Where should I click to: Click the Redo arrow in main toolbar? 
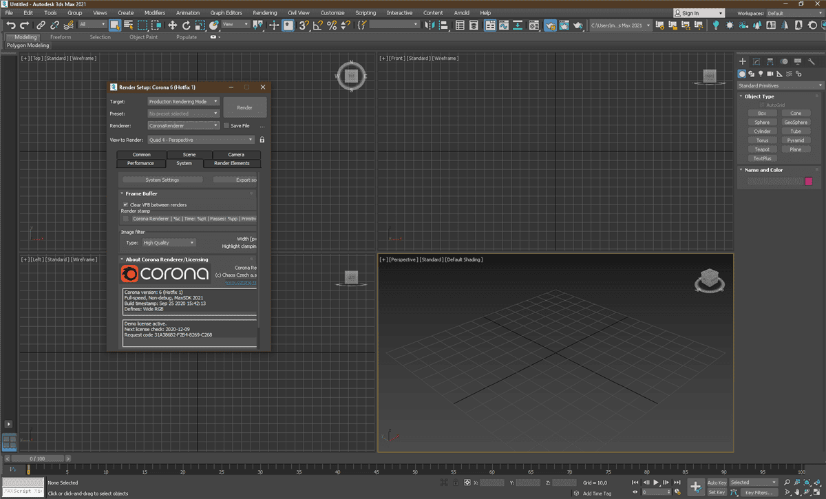click(x=24, y=25)
